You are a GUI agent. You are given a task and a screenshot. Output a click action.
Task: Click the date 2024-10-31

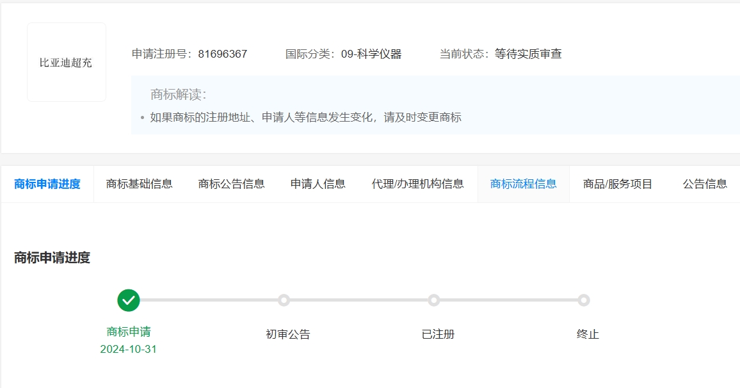click(x=129, y=350)
